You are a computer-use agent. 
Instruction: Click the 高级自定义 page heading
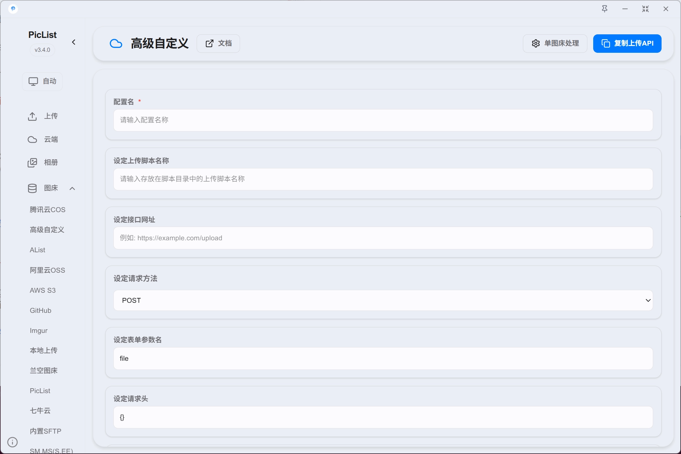160,43
